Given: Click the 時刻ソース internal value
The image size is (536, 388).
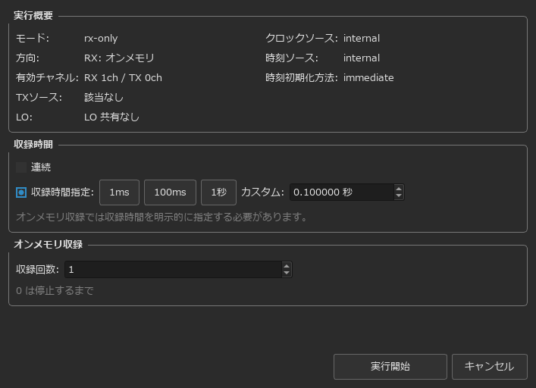Looking at the screenshot, I should pyautogui.click(x=362, y=58).
